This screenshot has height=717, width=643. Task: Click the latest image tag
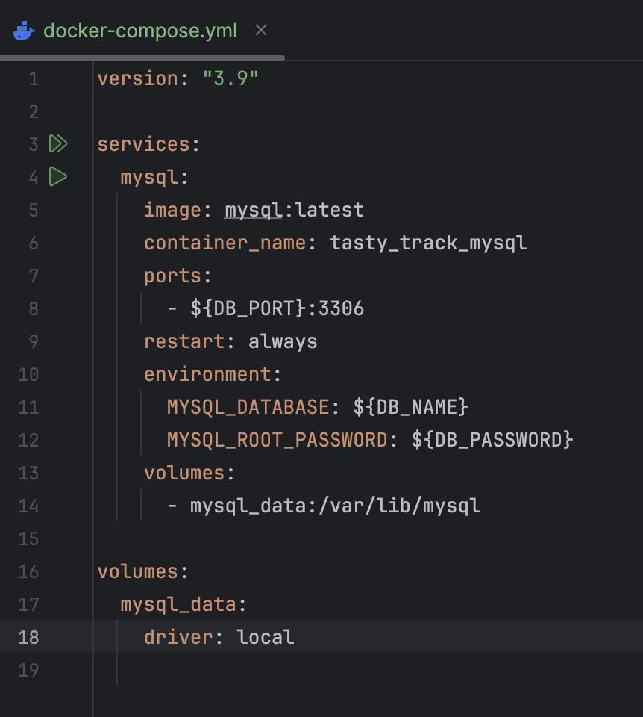tap(329, 210)
